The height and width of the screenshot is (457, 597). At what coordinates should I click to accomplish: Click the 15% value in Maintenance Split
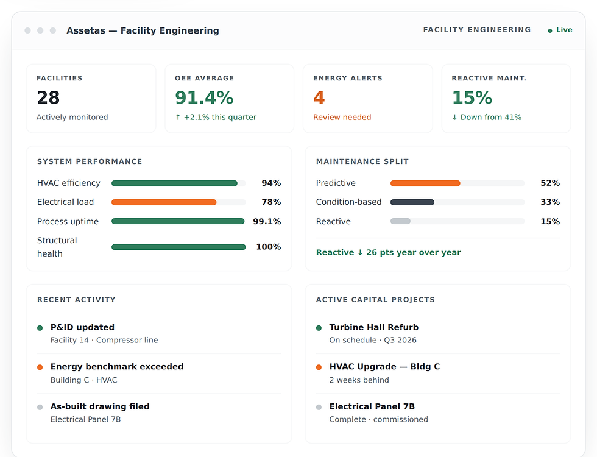pos(550,222)
